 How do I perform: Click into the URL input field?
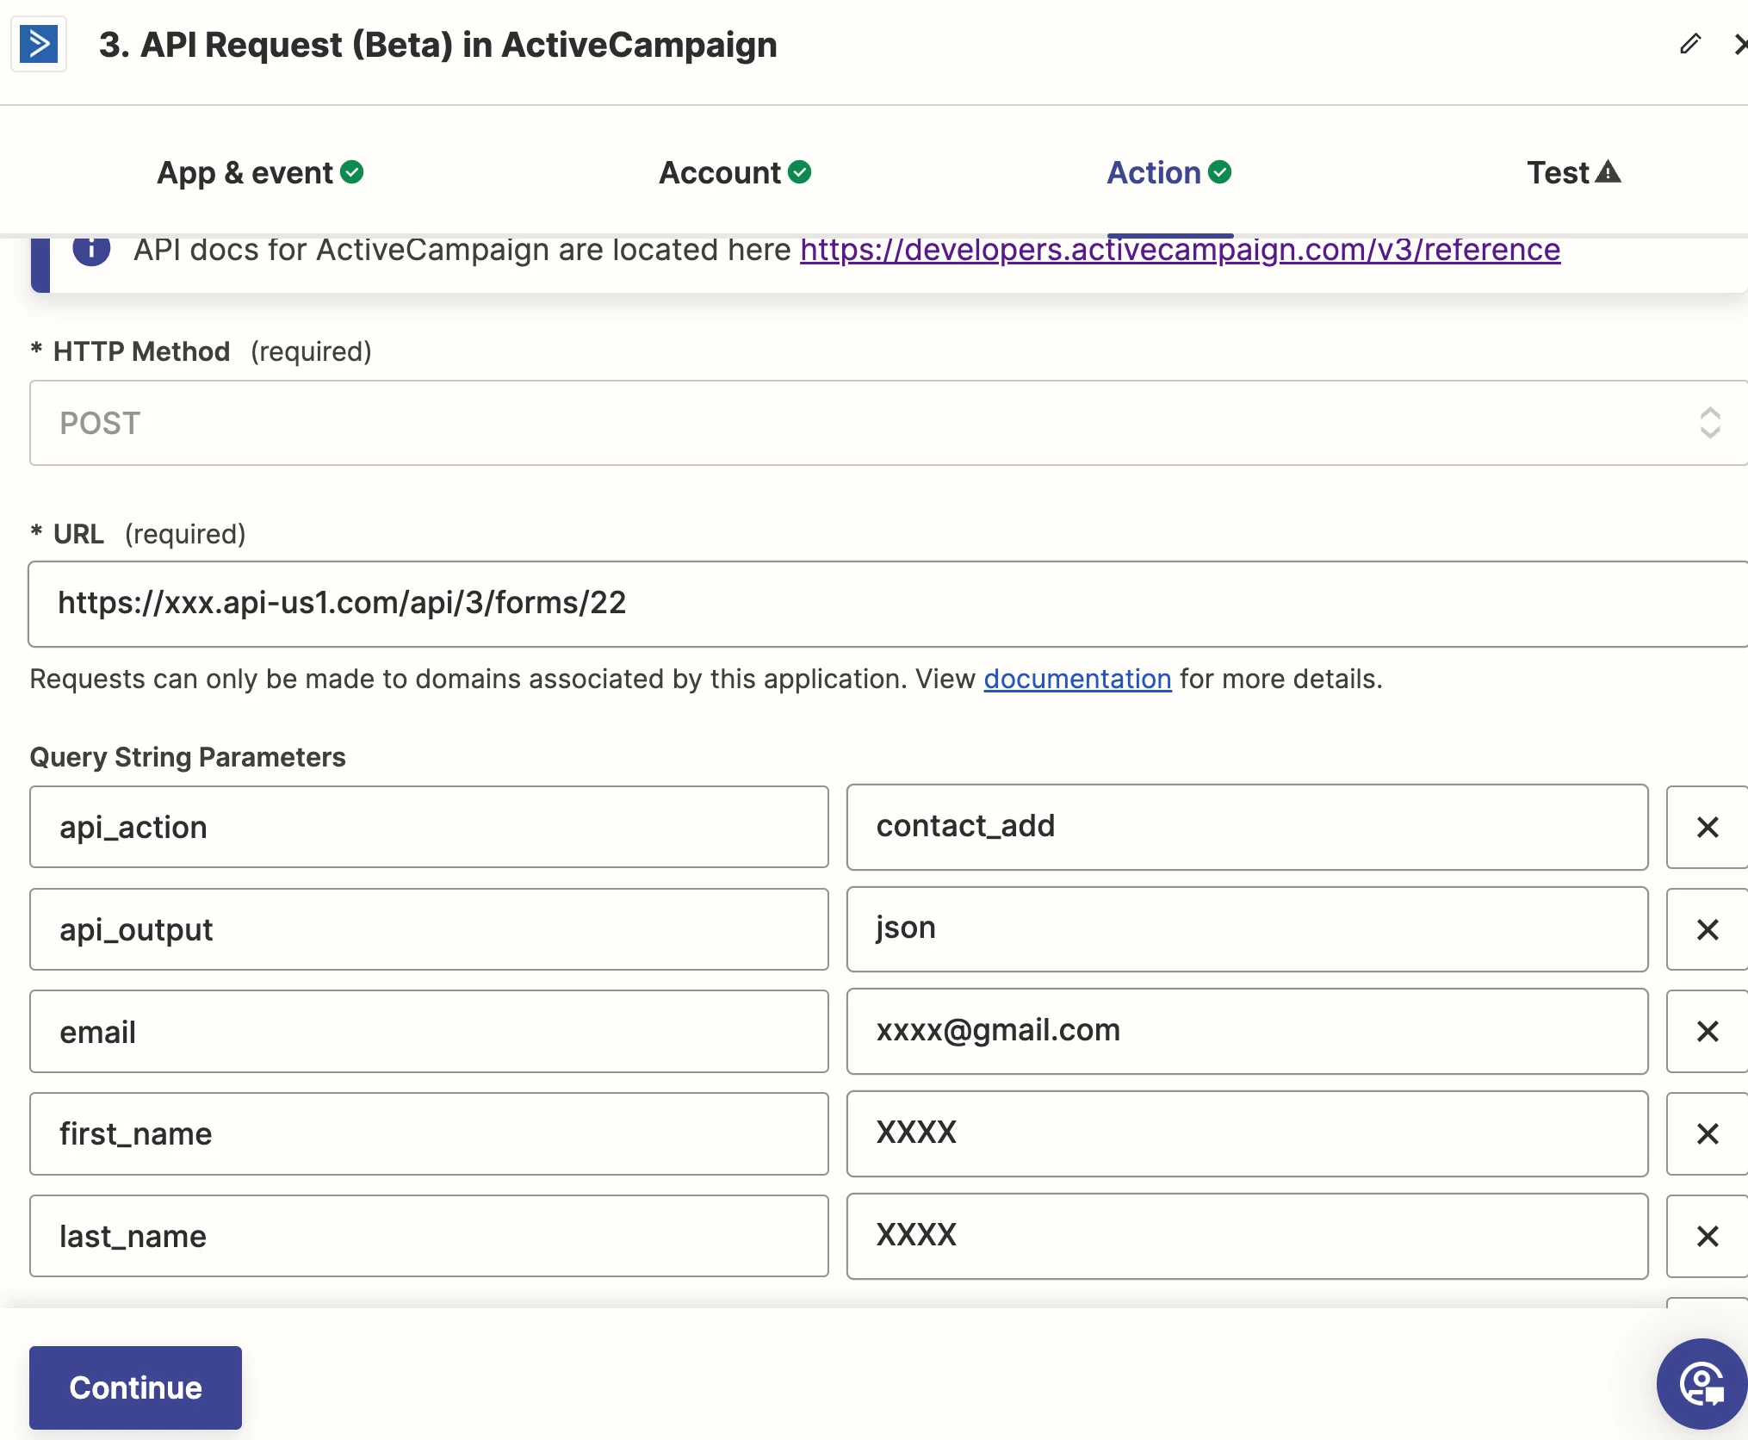tap(887, 604)
